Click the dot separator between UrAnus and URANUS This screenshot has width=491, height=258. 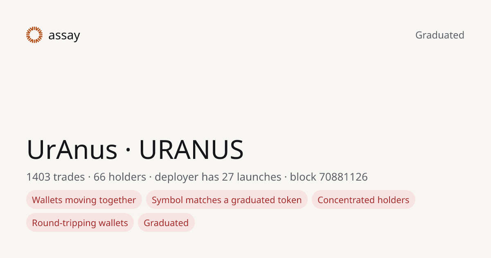tap(128, 150)
